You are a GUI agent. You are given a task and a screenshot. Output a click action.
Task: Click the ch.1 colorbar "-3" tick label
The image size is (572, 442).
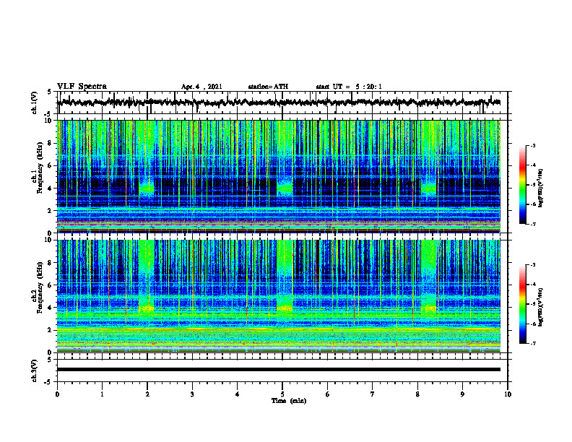533,145
